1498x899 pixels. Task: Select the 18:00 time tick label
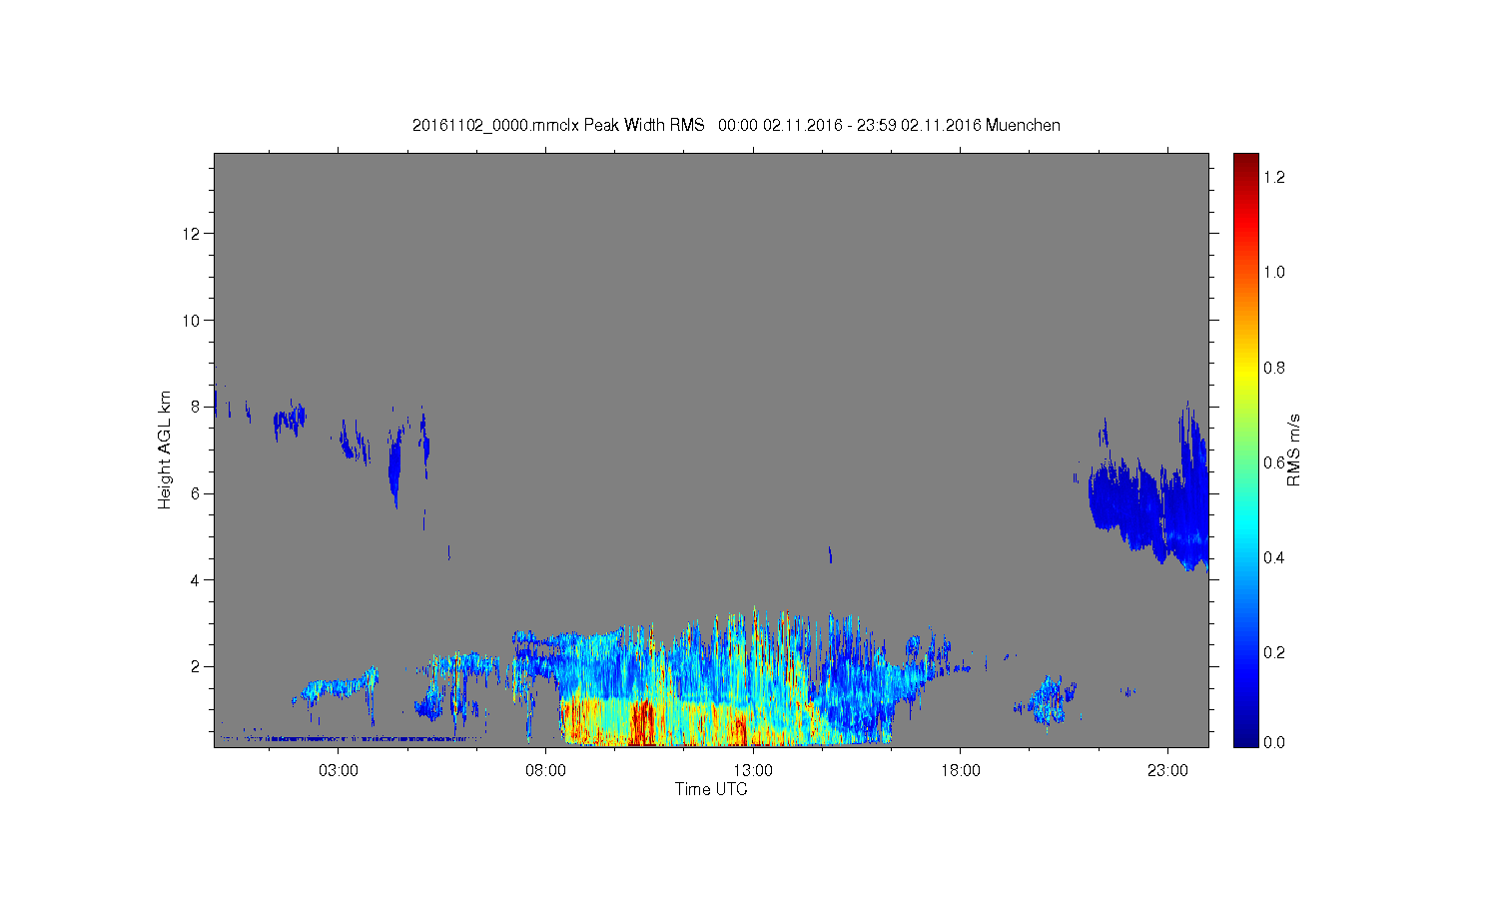pyautogui.click(x=961, y=770)
